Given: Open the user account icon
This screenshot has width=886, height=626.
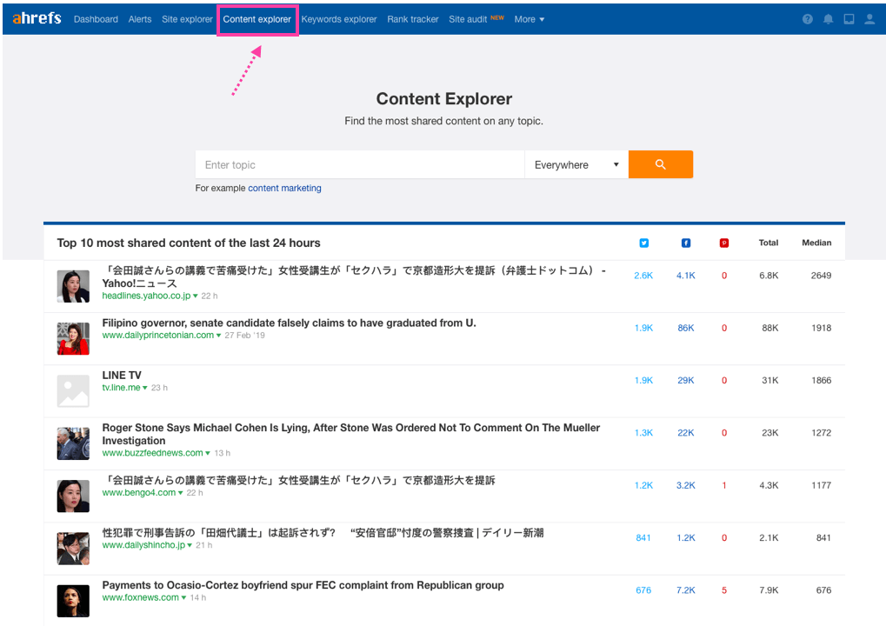Looking at the screenshot, I should click(x=869, y=19).
